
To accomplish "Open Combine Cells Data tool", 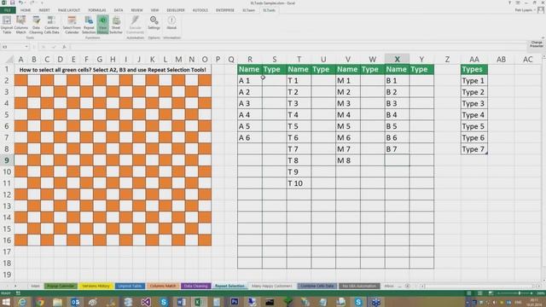I will tap(51, 25).
